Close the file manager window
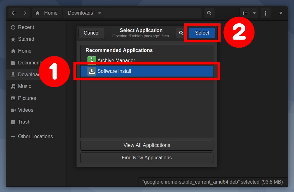This screenshot has width=294, height=192. coord(281,13)
